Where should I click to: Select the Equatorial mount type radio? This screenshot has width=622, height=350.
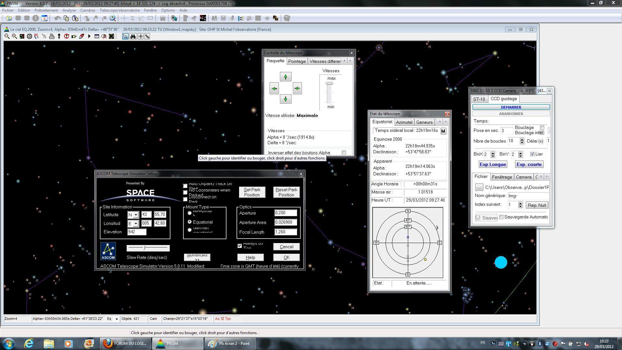(190, 222)
